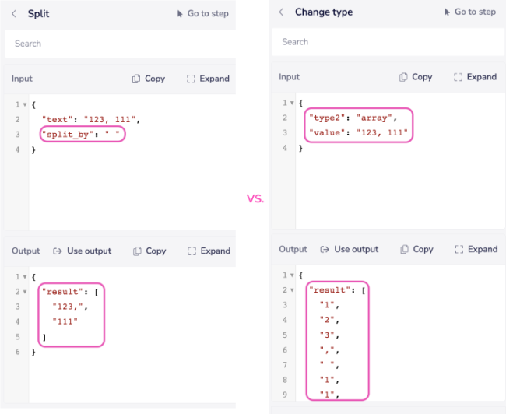
Task: Collapse the result array in Split output
Action: pyautogui.click(x=25, y=292)
